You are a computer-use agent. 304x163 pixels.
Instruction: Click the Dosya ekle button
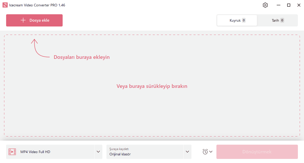coord(34,20)
